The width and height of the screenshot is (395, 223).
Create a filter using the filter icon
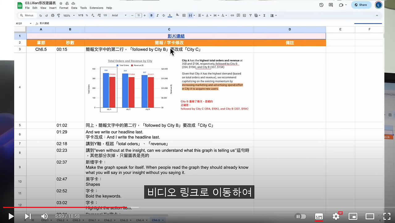[251, 15]
